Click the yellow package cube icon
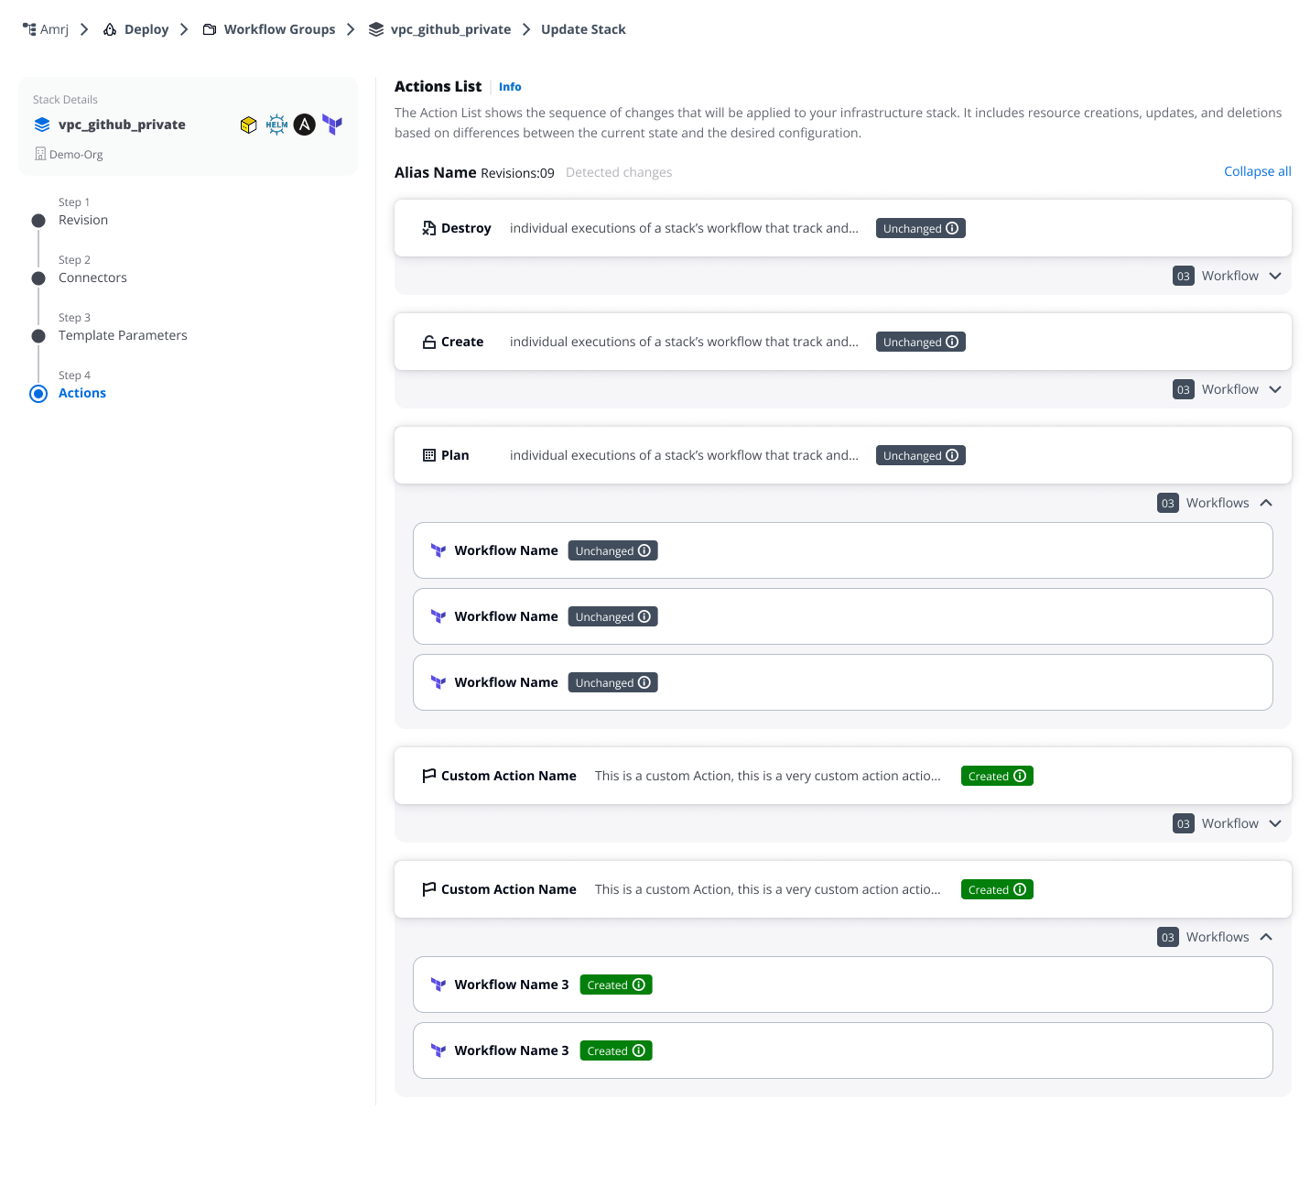This screenshot has width=1310, height=1197. (x=248, y=124)
